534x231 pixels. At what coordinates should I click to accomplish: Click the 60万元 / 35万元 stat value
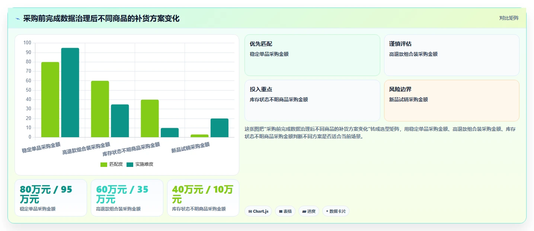122,194
